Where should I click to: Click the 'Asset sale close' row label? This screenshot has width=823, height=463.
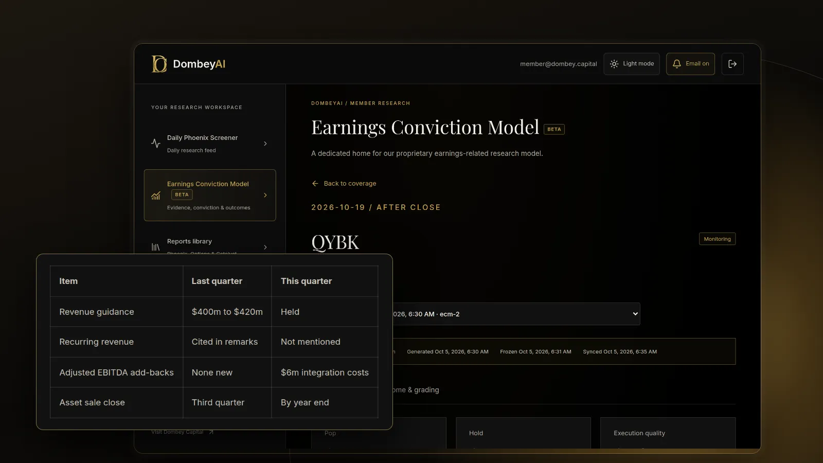pyautogui.click(x=92, y=402)
